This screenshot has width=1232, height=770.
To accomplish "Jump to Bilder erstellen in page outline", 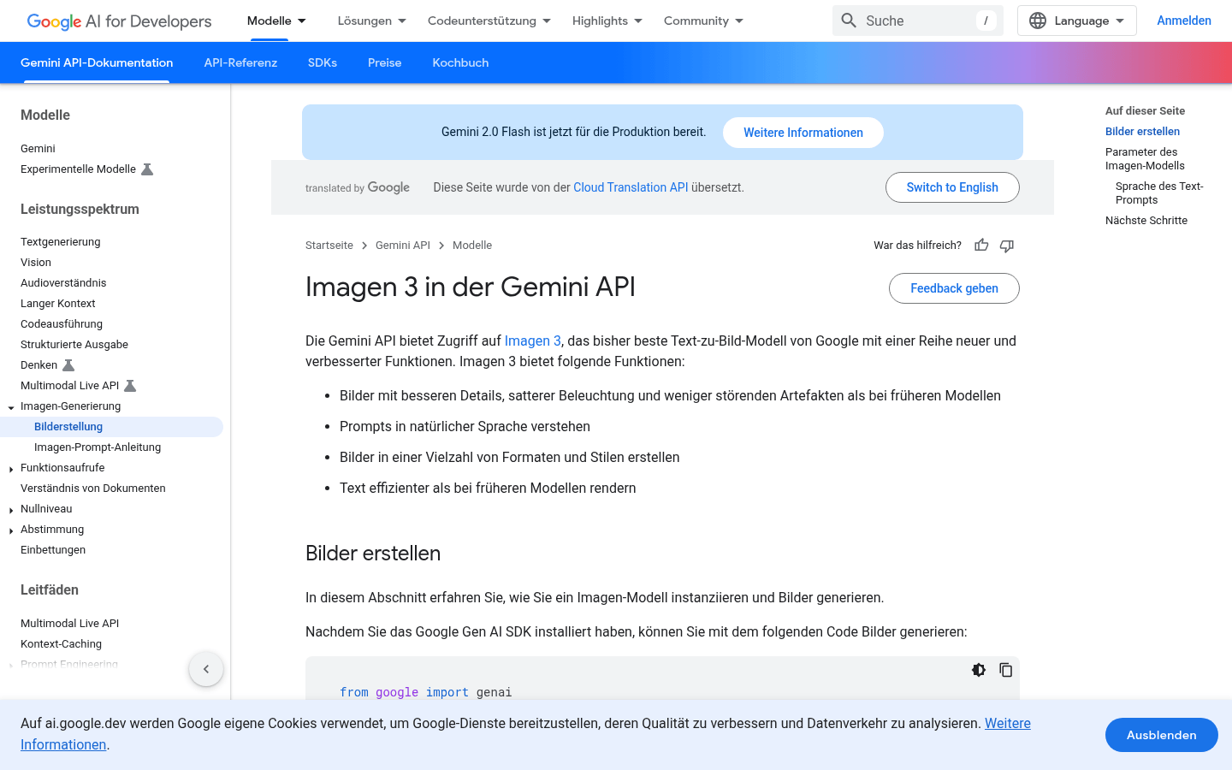I will (1142, 132).
